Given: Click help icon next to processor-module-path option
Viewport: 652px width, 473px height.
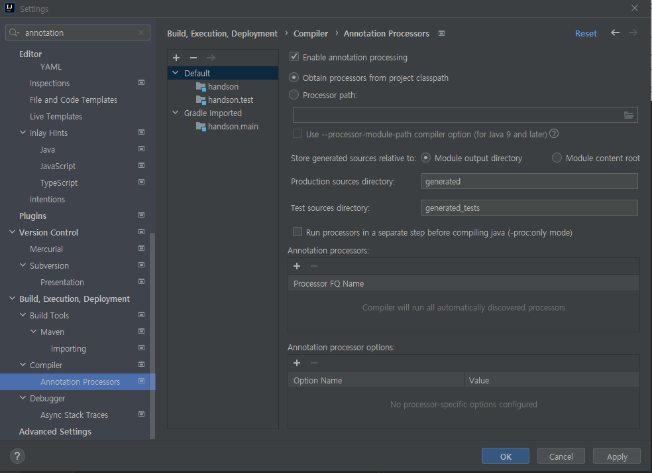Looking at the screenshot, I should 554,134.
